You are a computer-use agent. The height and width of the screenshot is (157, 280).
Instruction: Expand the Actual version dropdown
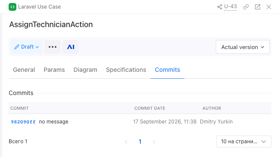(243, 47)
